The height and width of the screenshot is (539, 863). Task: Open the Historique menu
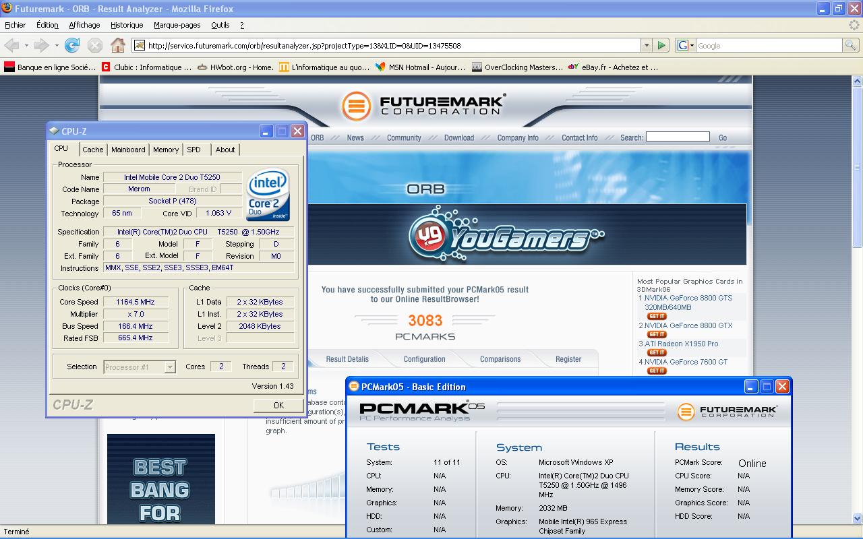click(127, 25)
